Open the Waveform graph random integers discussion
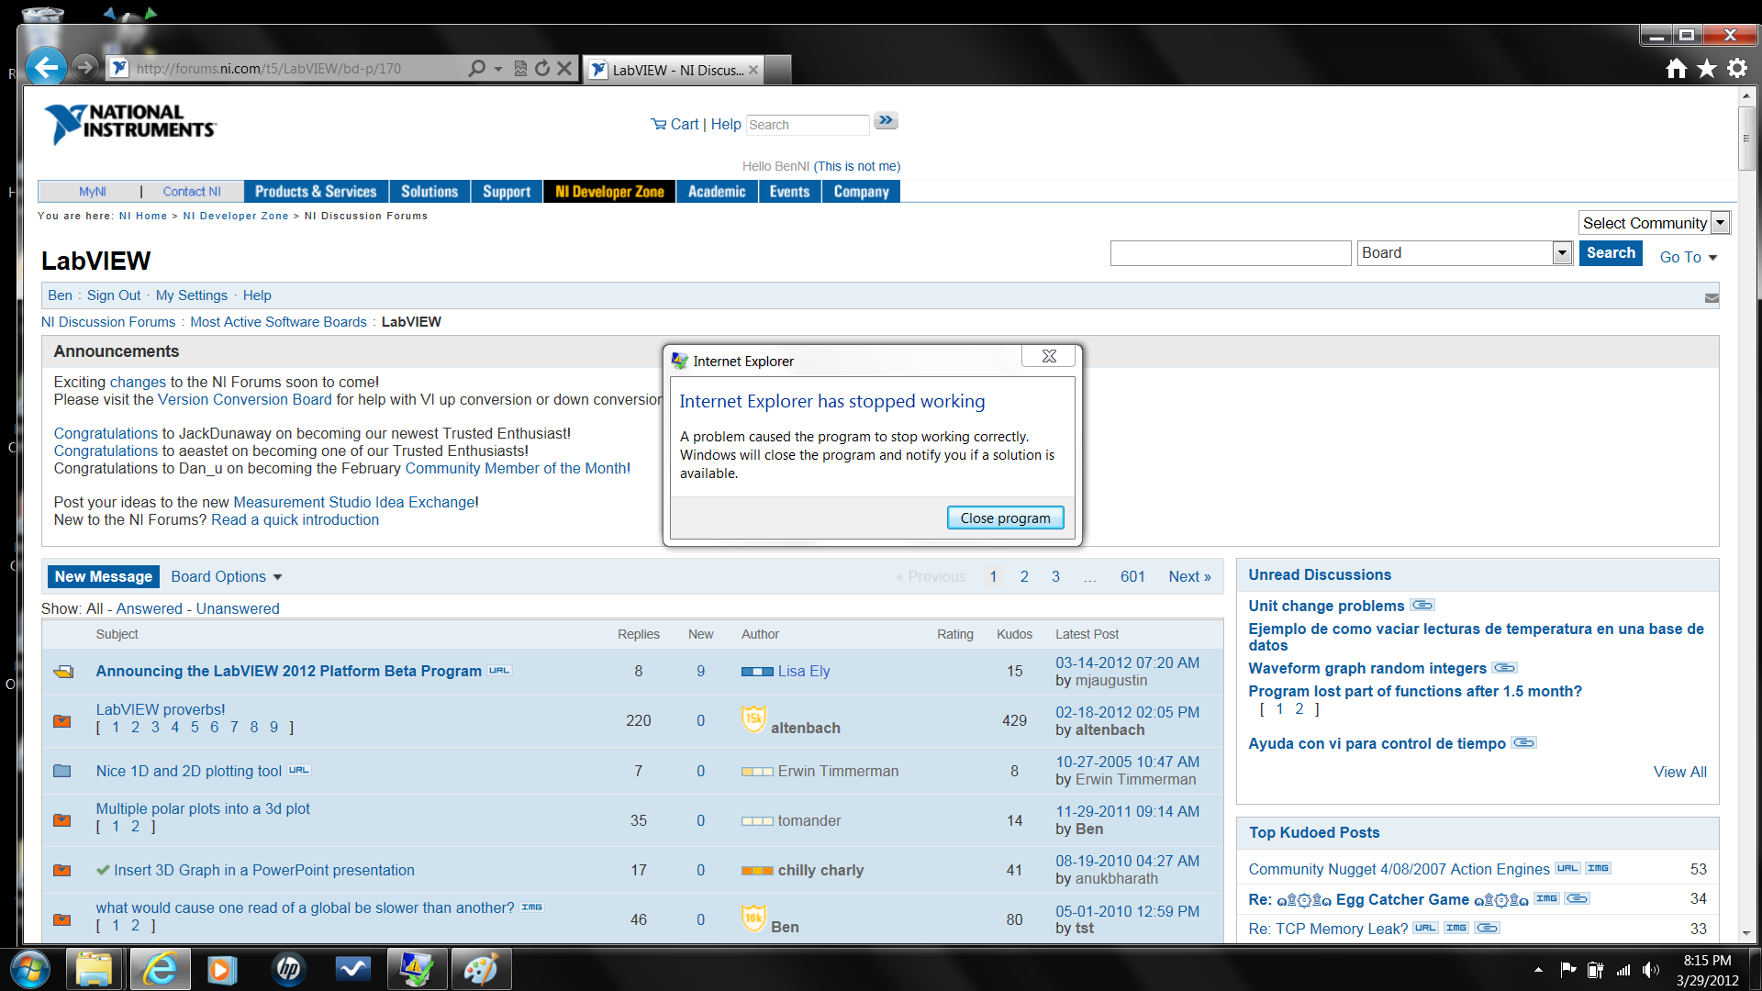1762x991 pixels. coord(1367,669)
